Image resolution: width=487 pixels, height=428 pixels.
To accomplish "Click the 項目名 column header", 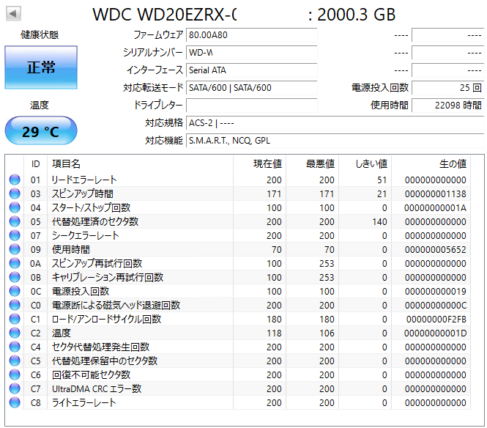I will tap(141, 164).
